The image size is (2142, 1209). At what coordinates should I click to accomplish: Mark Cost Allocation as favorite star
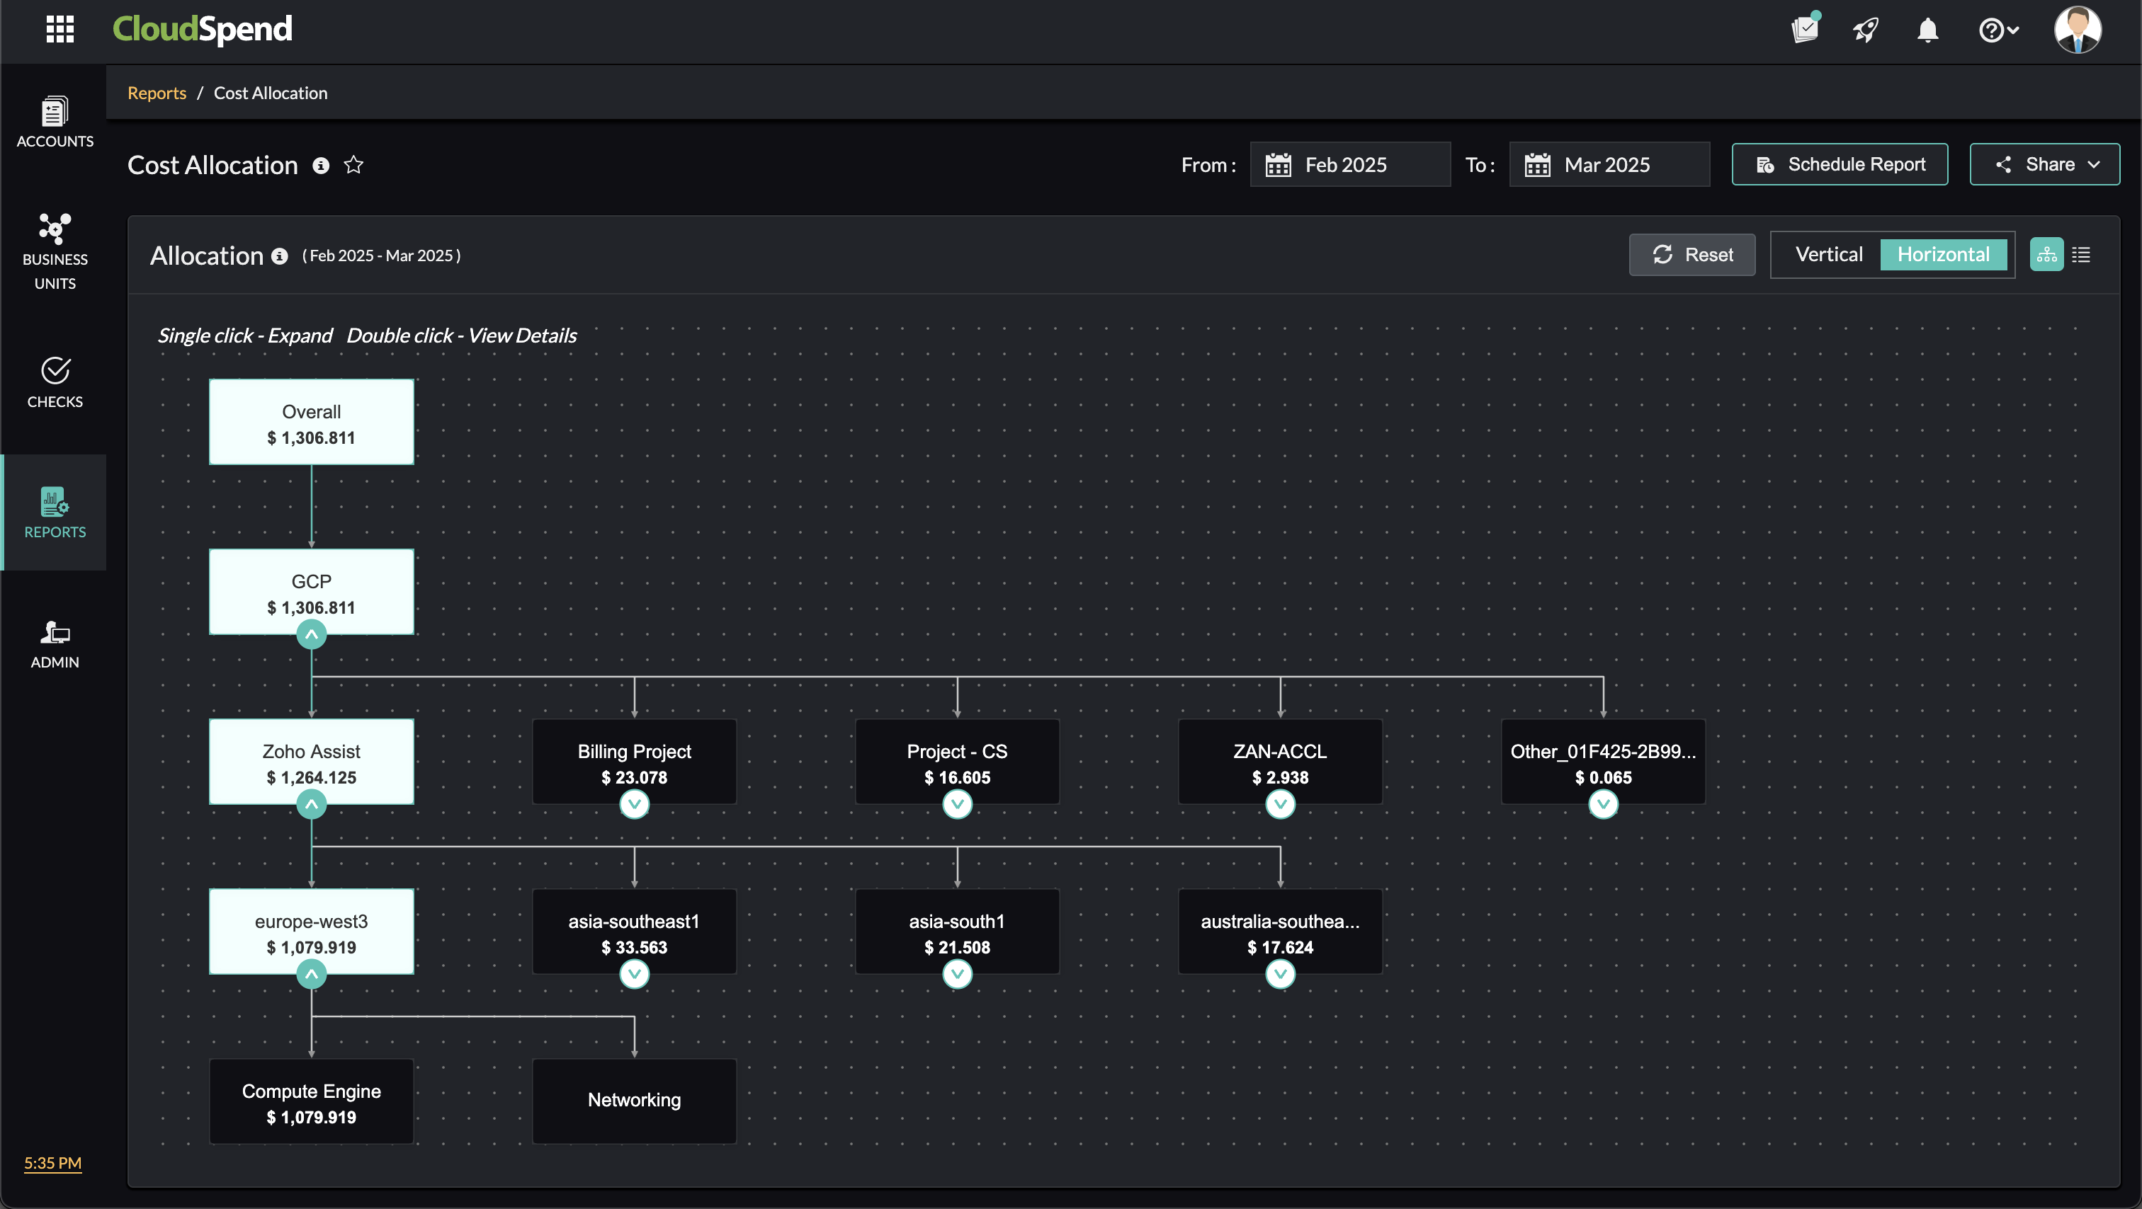[353, 164]
